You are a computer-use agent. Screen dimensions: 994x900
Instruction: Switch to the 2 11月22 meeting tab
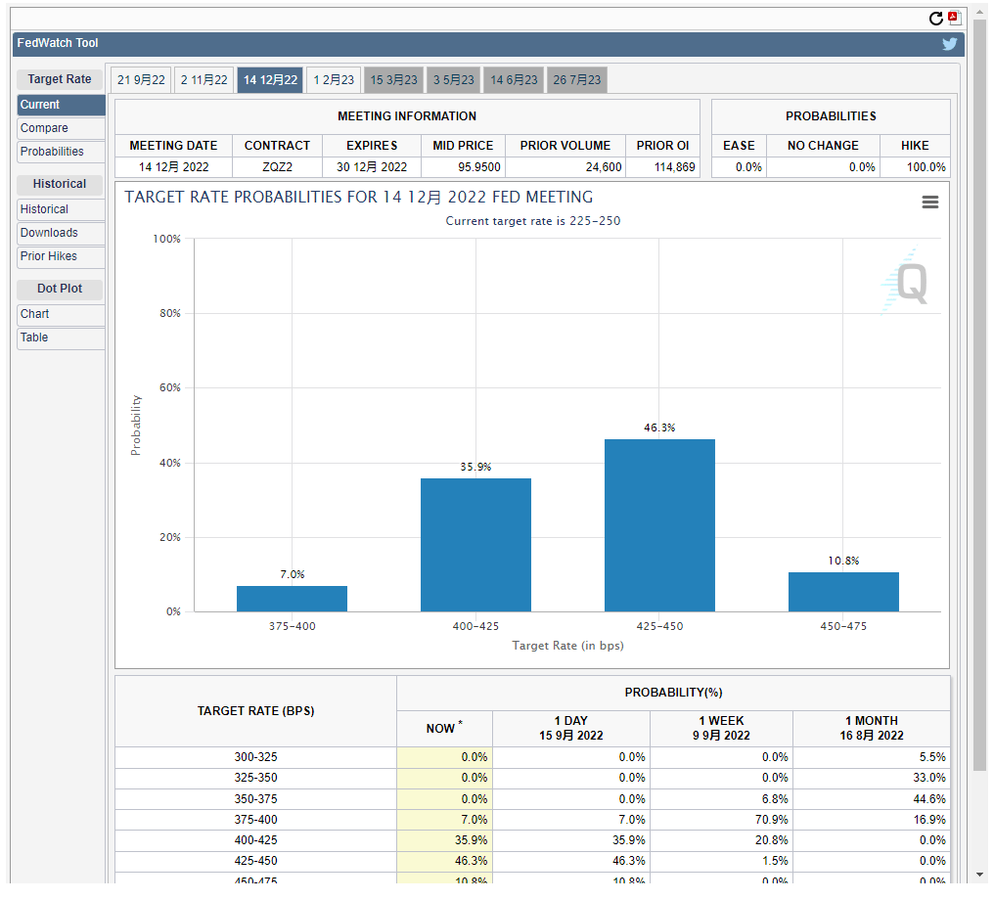203,80
